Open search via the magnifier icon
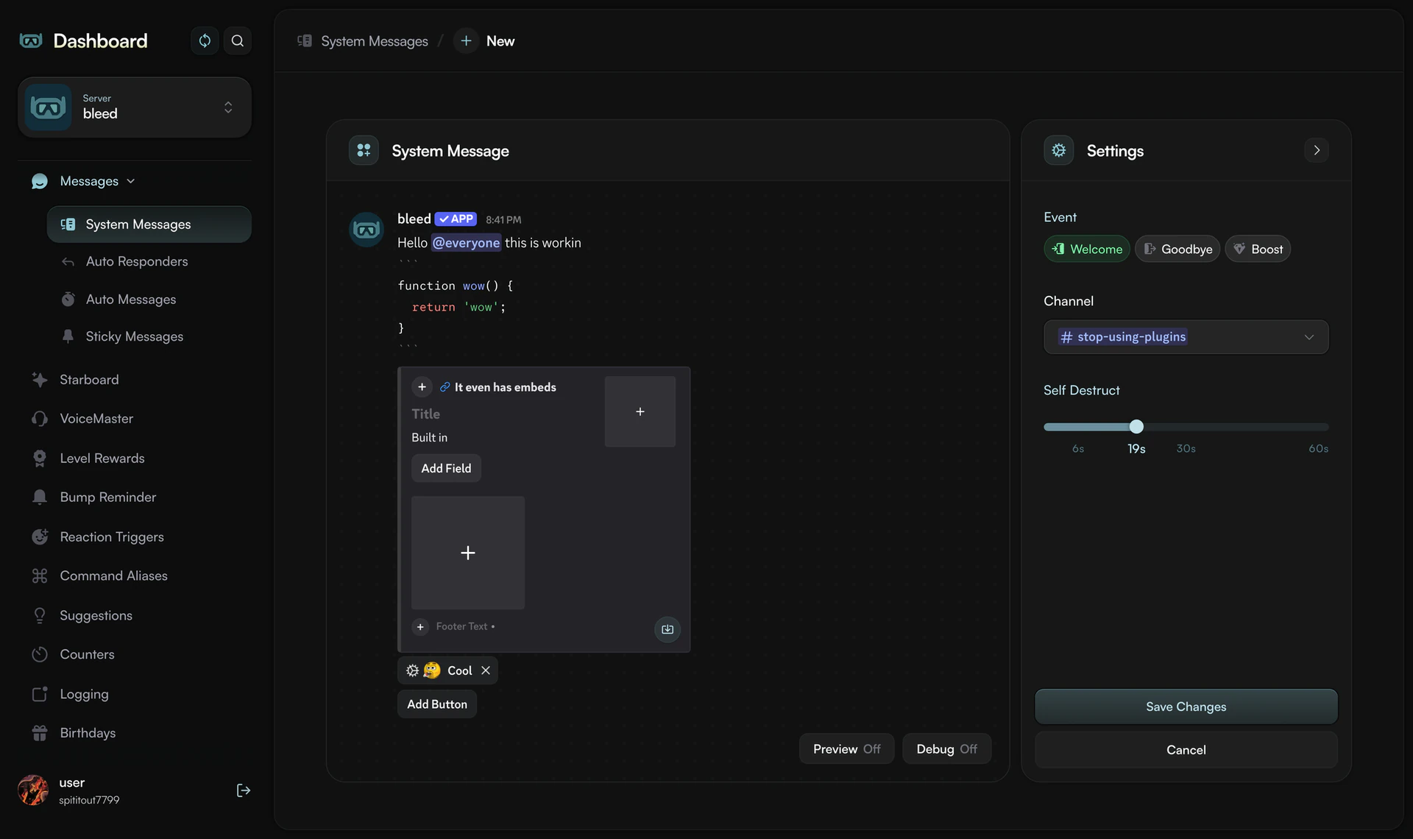This screenshot has height=839, width=1413. point(237,40)
